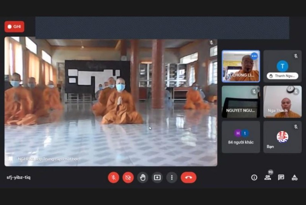306x205 pixels.
Task: Start presenting your screen
Action: 157,178
